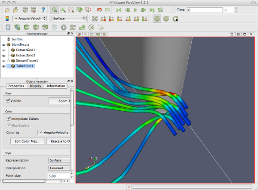Apply the Stream Tracer filter icon
The width and height of the screenshot is (258, 190).
(x=73, y=28)
